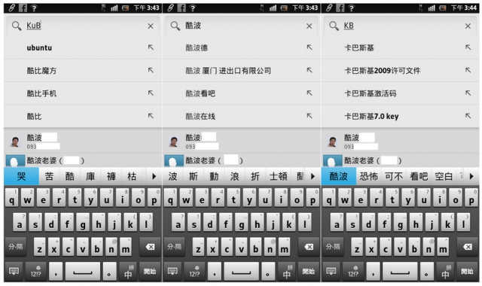Expand more candidates after 空白

[471, 176]
